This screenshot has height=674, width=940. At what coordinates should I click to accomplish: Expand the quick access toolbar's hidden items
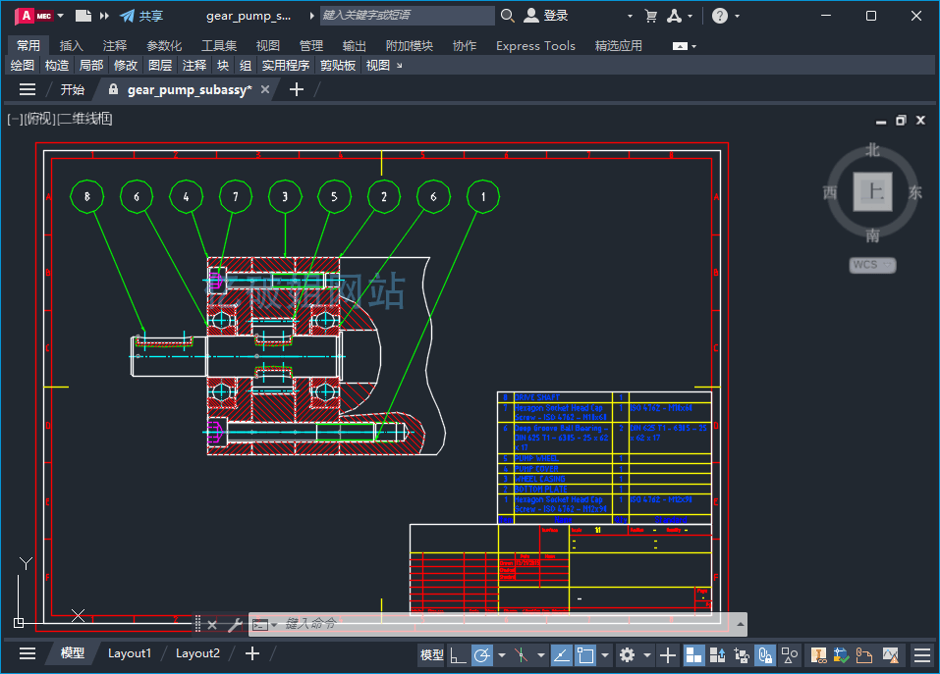(x=104, y=16)
